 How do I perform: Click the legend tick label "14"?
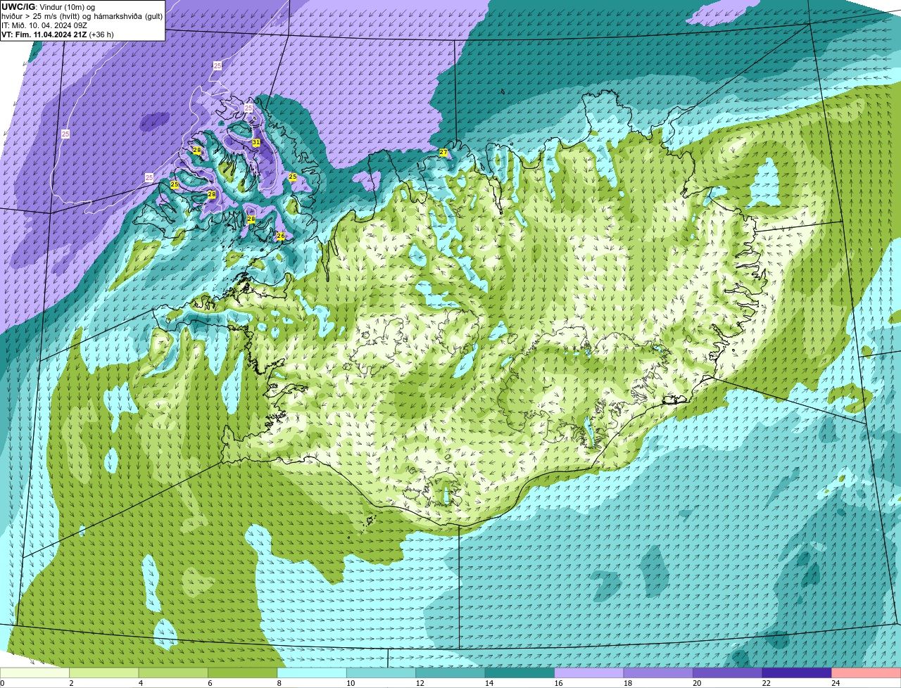(x=489, y=683)
